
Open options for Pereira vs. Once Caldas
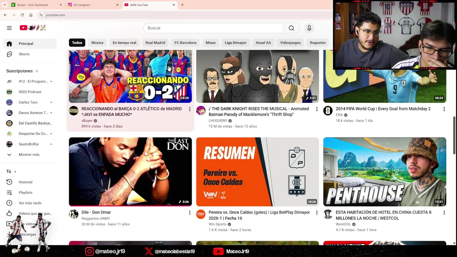point(317,213)
